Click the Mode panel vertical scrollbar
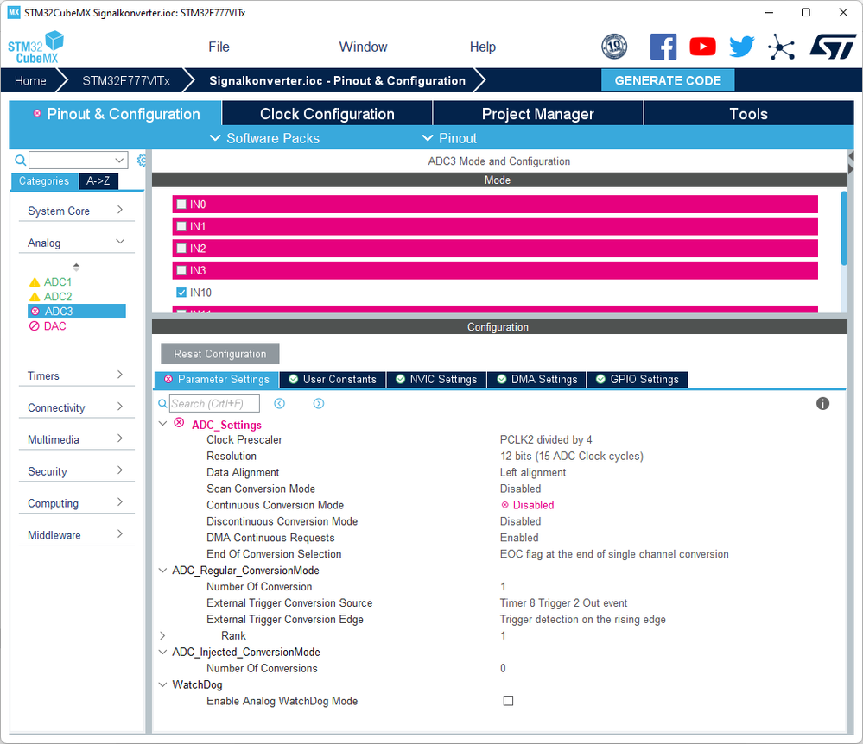 (x=844, y=229)
